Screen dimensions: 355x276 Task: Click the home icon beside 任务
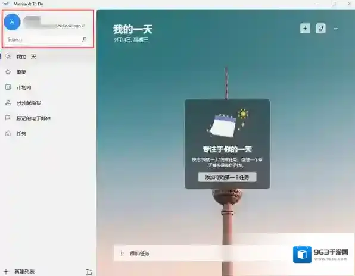tap(8, 133)
